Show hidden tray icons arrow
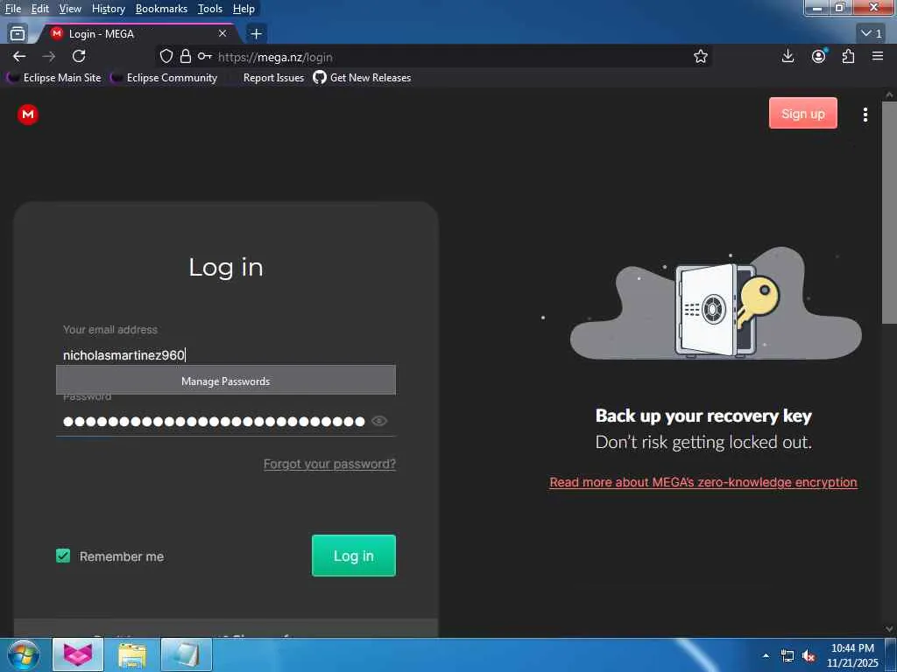897x672 pixels. click(766, 655)
